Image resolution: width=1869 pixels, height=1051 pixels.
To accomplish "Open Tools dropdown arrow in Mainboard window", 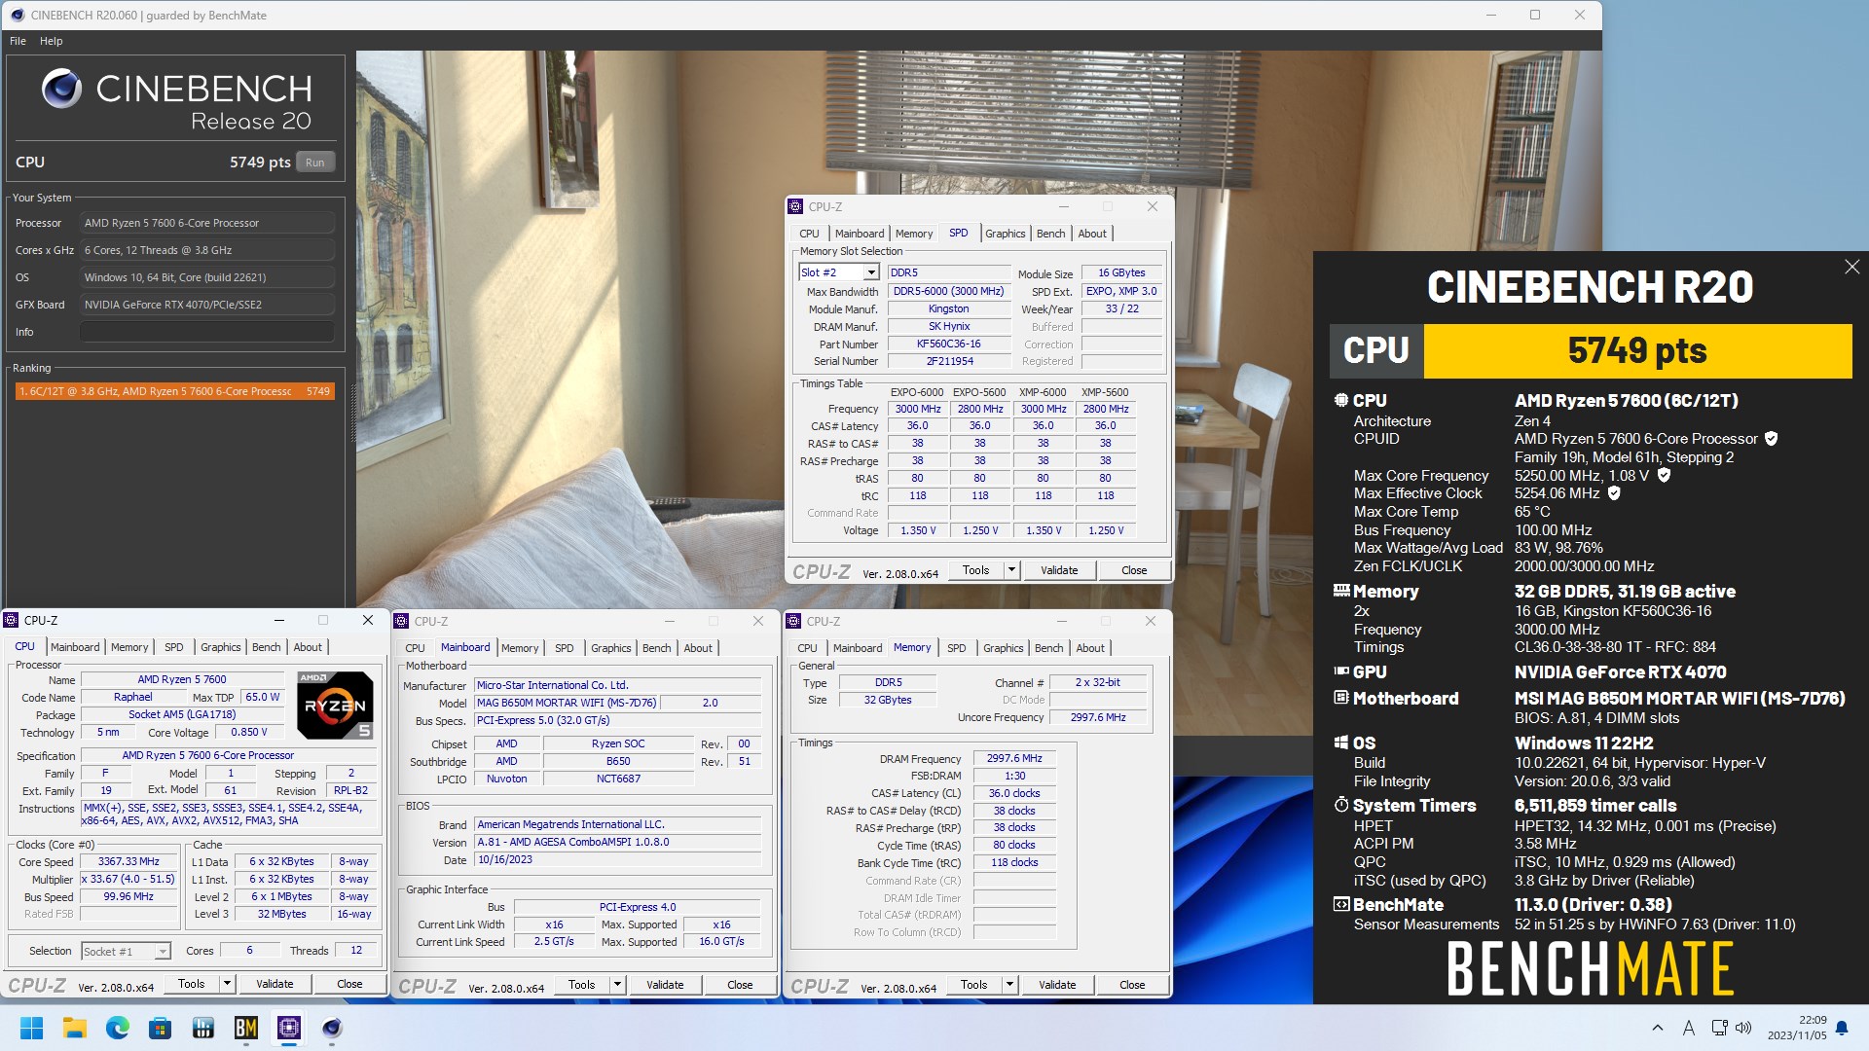I will [x=617, y=985].
